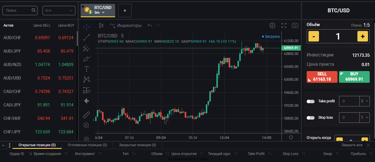
Task: Select the pitchfork drawing tool
Action: (x=86, y=48)
